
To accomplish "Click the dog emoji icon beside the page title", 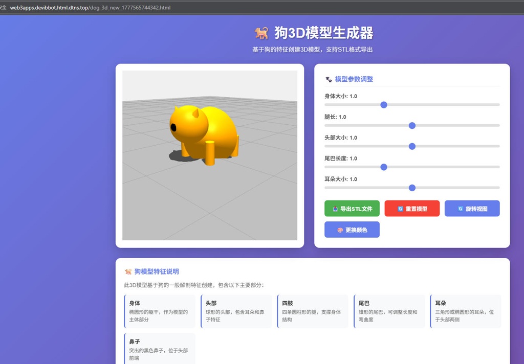I will click(x=261, y=33).
